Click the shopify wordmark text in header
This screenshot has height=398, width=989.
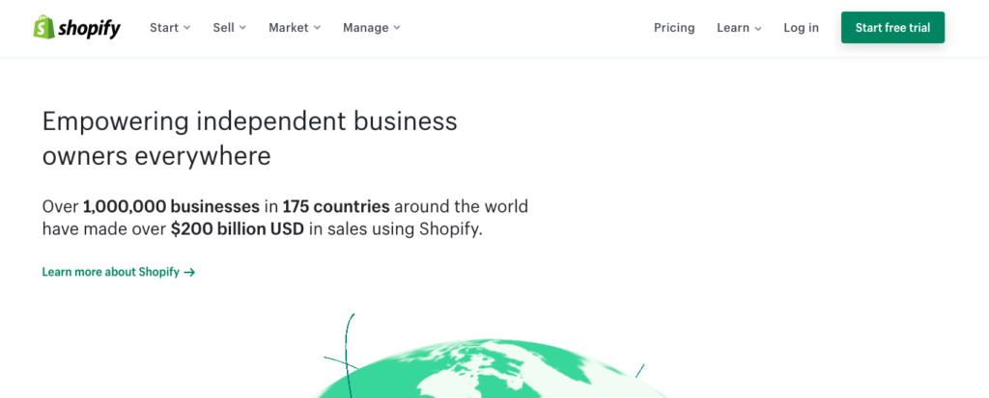[x=89, y=28]
